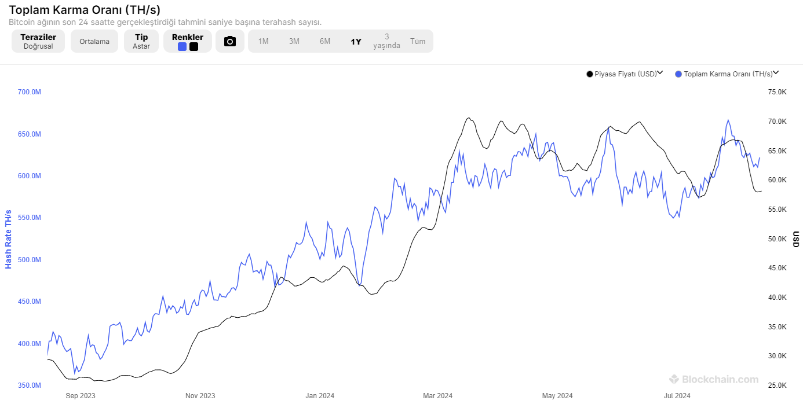This screenshot has width=803, height=404.
Task: Toggle the Tip Astar chart type
Action: pos(141,41)
